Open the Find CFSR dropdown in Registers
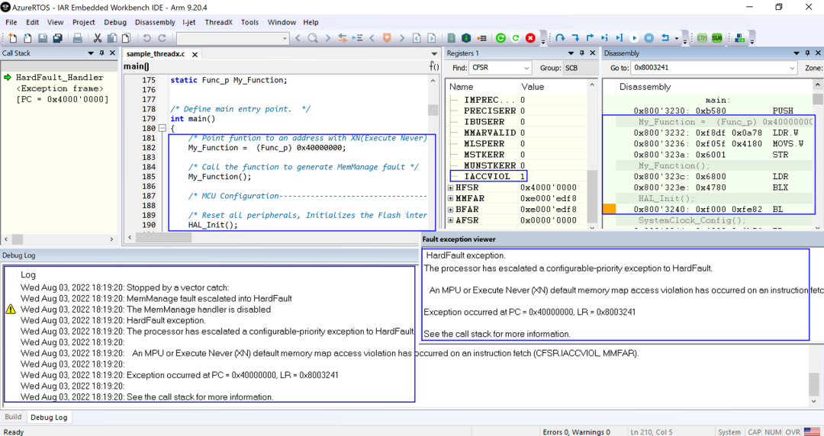 click(x=527, y=68)
